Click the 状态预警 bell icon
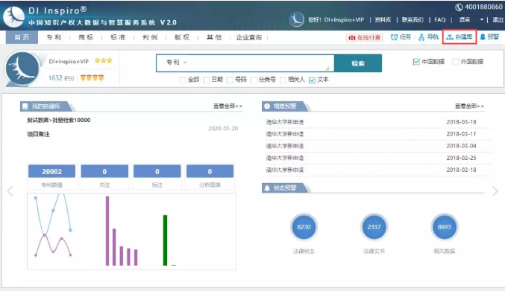 tap(267, 188)
